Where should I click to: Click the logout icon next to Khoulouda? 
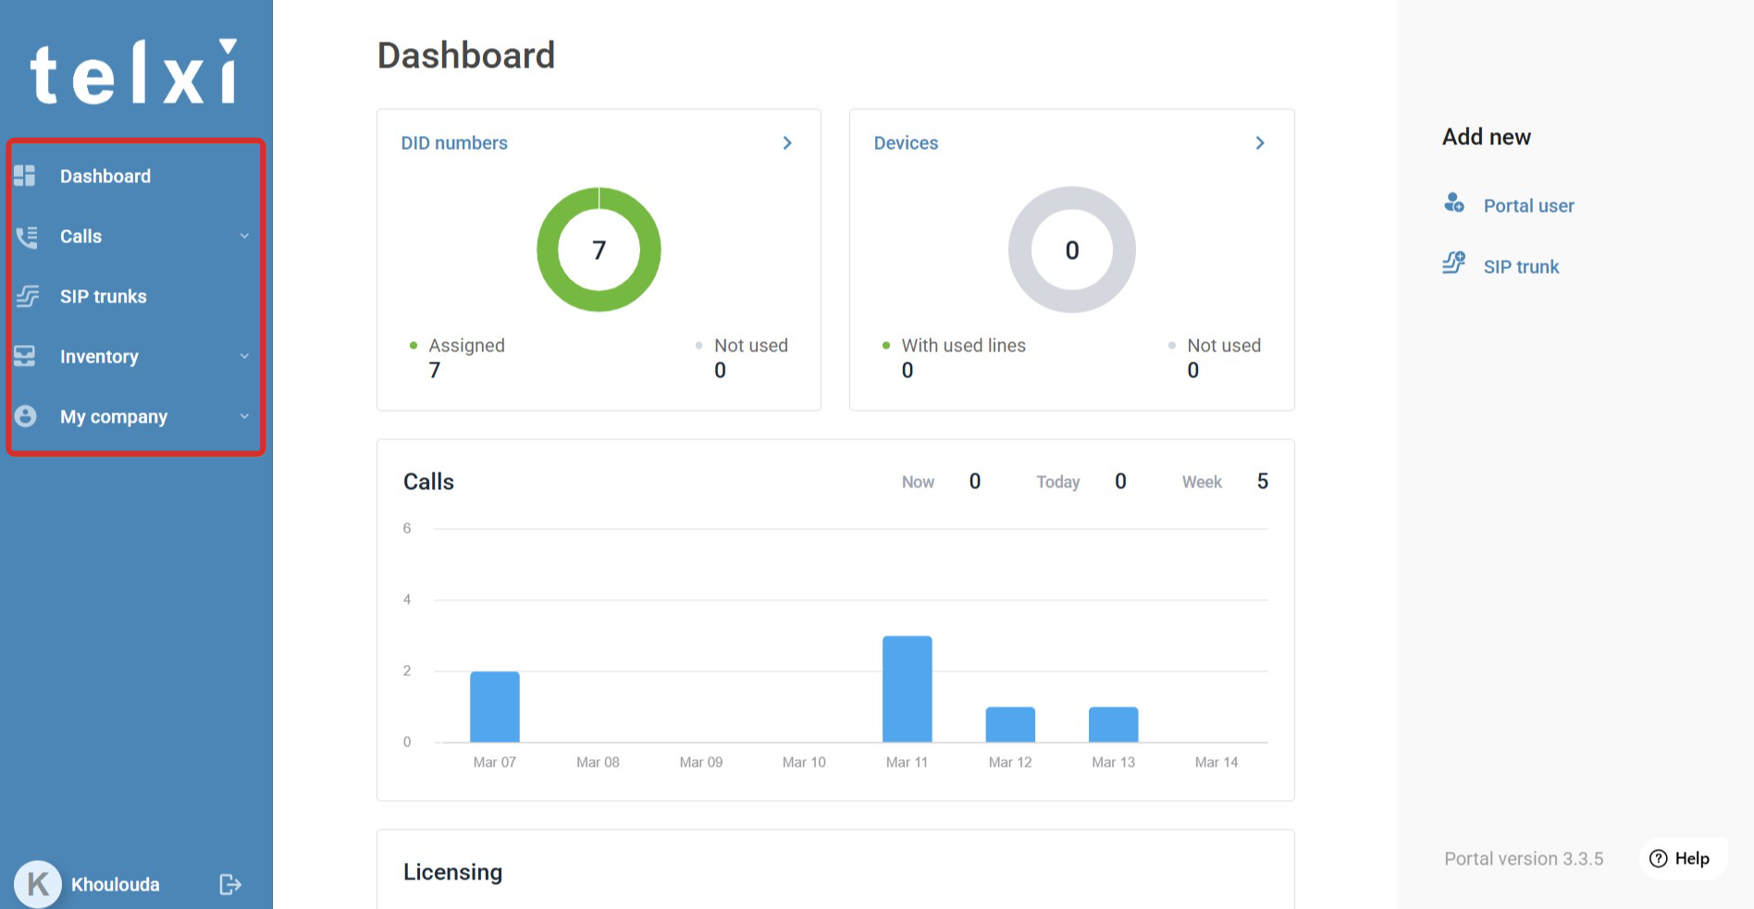pos(230,885)
